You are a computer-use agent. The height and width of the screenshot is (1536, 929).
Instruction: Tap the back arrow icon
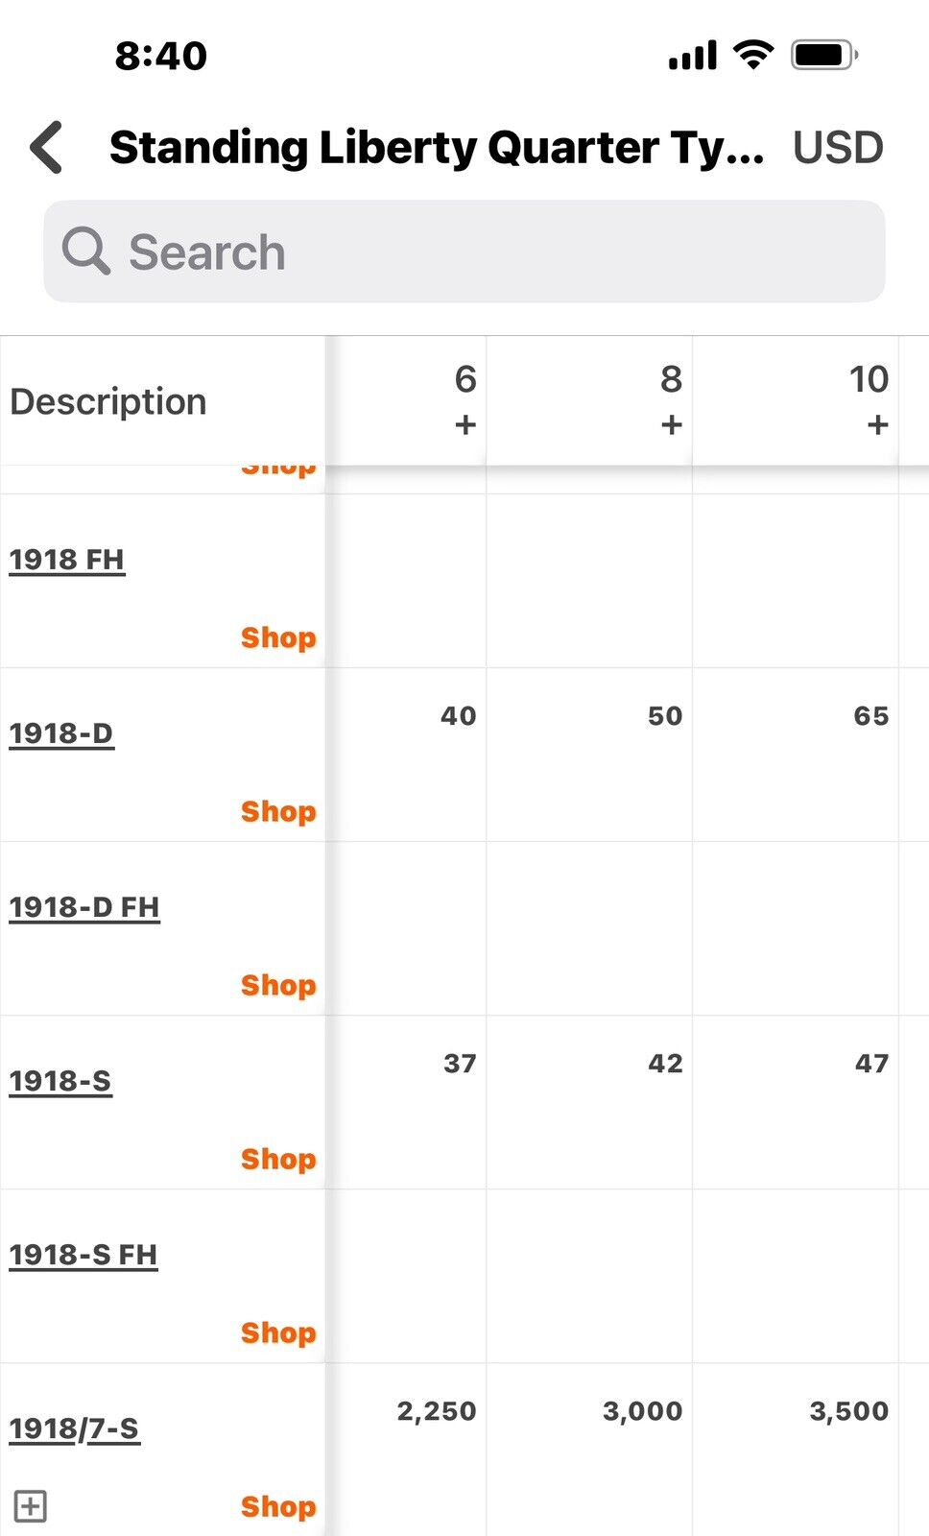pyautogui.click(x=46, y=147)
